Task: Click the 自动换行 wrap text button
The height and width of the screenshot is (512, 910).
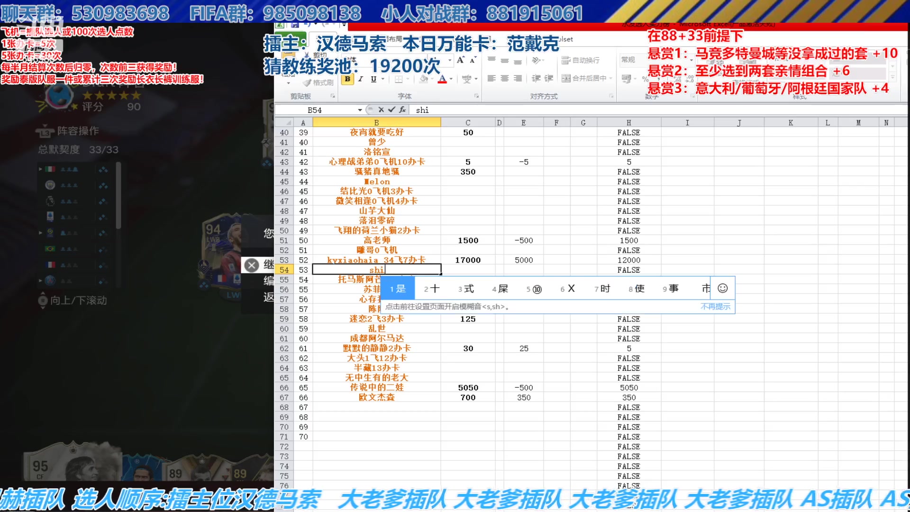Action: [x=581, y=60]
